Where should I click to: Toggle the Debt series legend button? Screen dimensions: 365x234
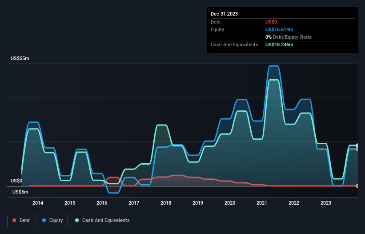coord(21,221)
